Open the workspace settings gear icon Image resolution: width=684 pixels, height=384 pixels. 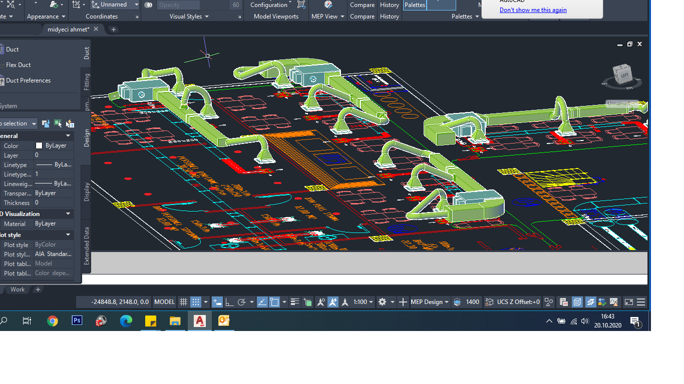[x=383, y=302]
